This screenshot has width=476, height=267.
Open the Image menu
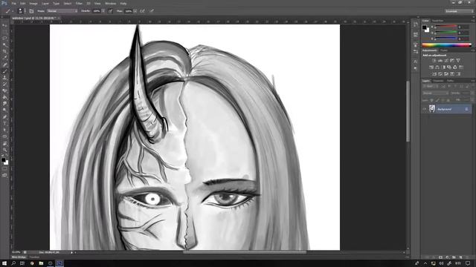33,3
